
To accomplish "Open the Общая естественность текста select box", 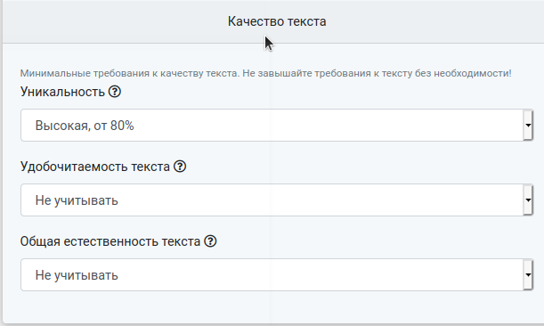I will pyautogui.click(x=277, y=274).
